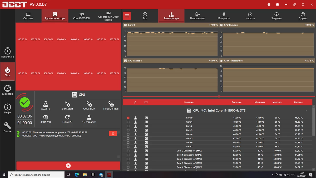Screen dimensions: 316x178
Task: Click the system display column header icon
Action: 146,102
